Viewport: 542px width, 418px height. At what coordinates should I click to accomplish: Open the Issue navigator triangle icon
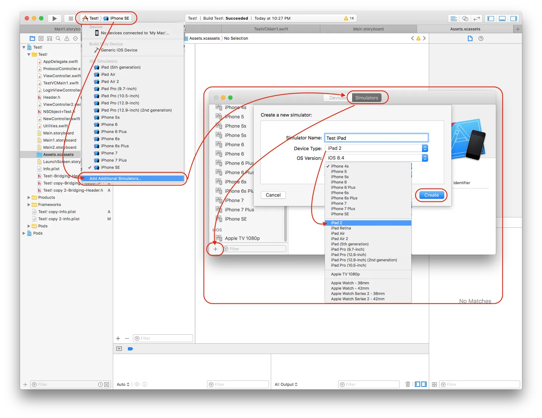click(x=67, y=38)
